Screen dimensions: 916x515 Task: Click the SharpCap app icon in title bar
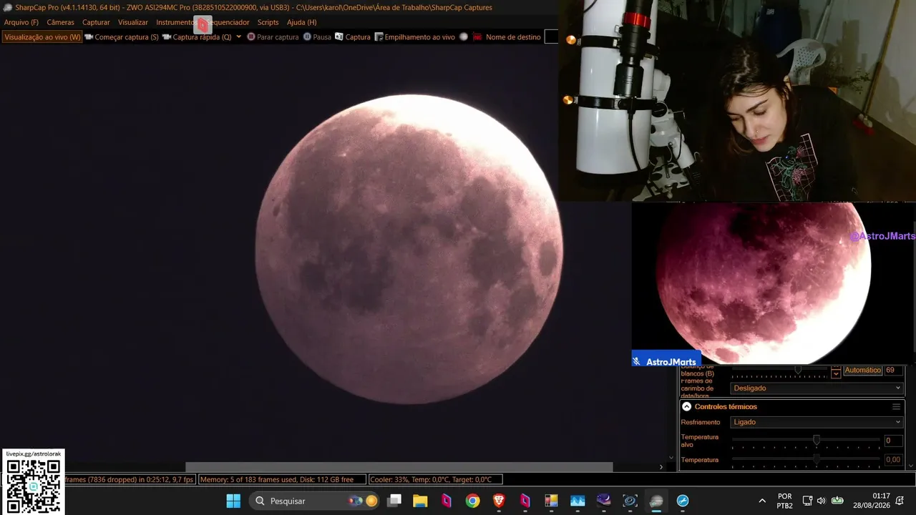coord(8,7)
